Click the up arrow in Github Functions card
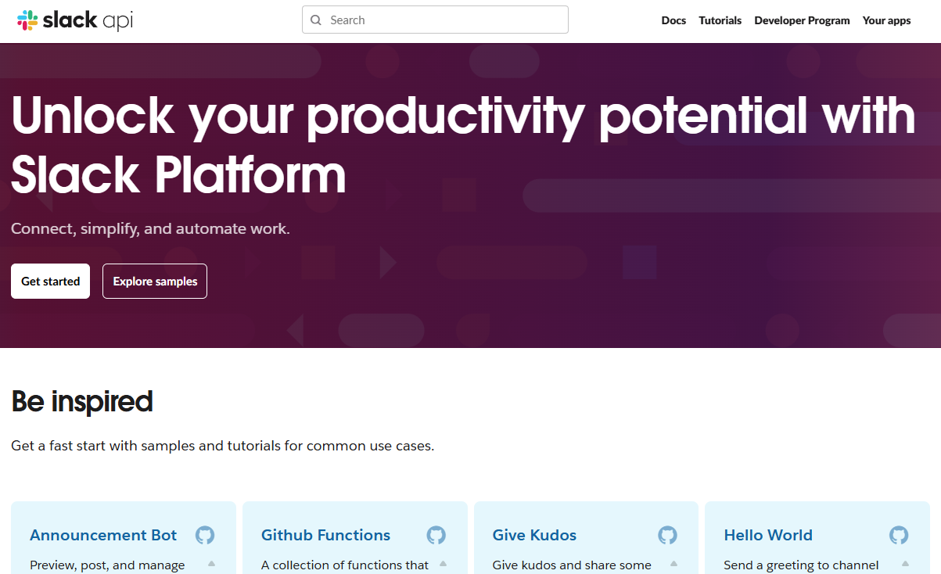 pyautogui.click(x=443, y=563)
